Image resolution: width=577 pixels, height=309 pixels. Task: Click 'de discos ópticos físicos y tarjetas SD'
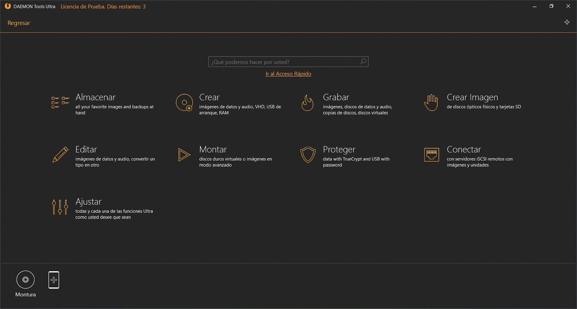coord(484,107)
